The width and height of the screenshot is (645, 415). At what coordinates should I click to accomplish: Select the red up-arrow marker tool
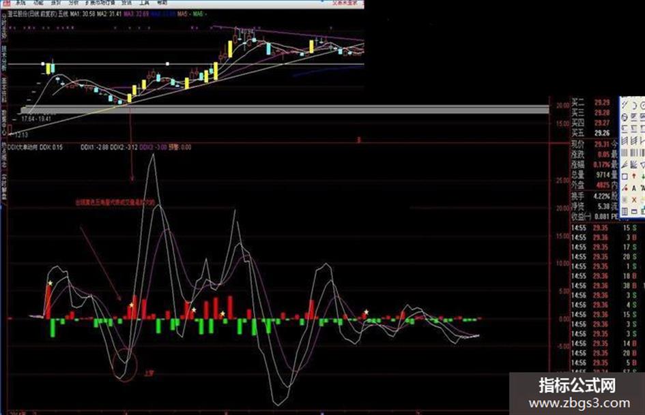pos(634,176)
